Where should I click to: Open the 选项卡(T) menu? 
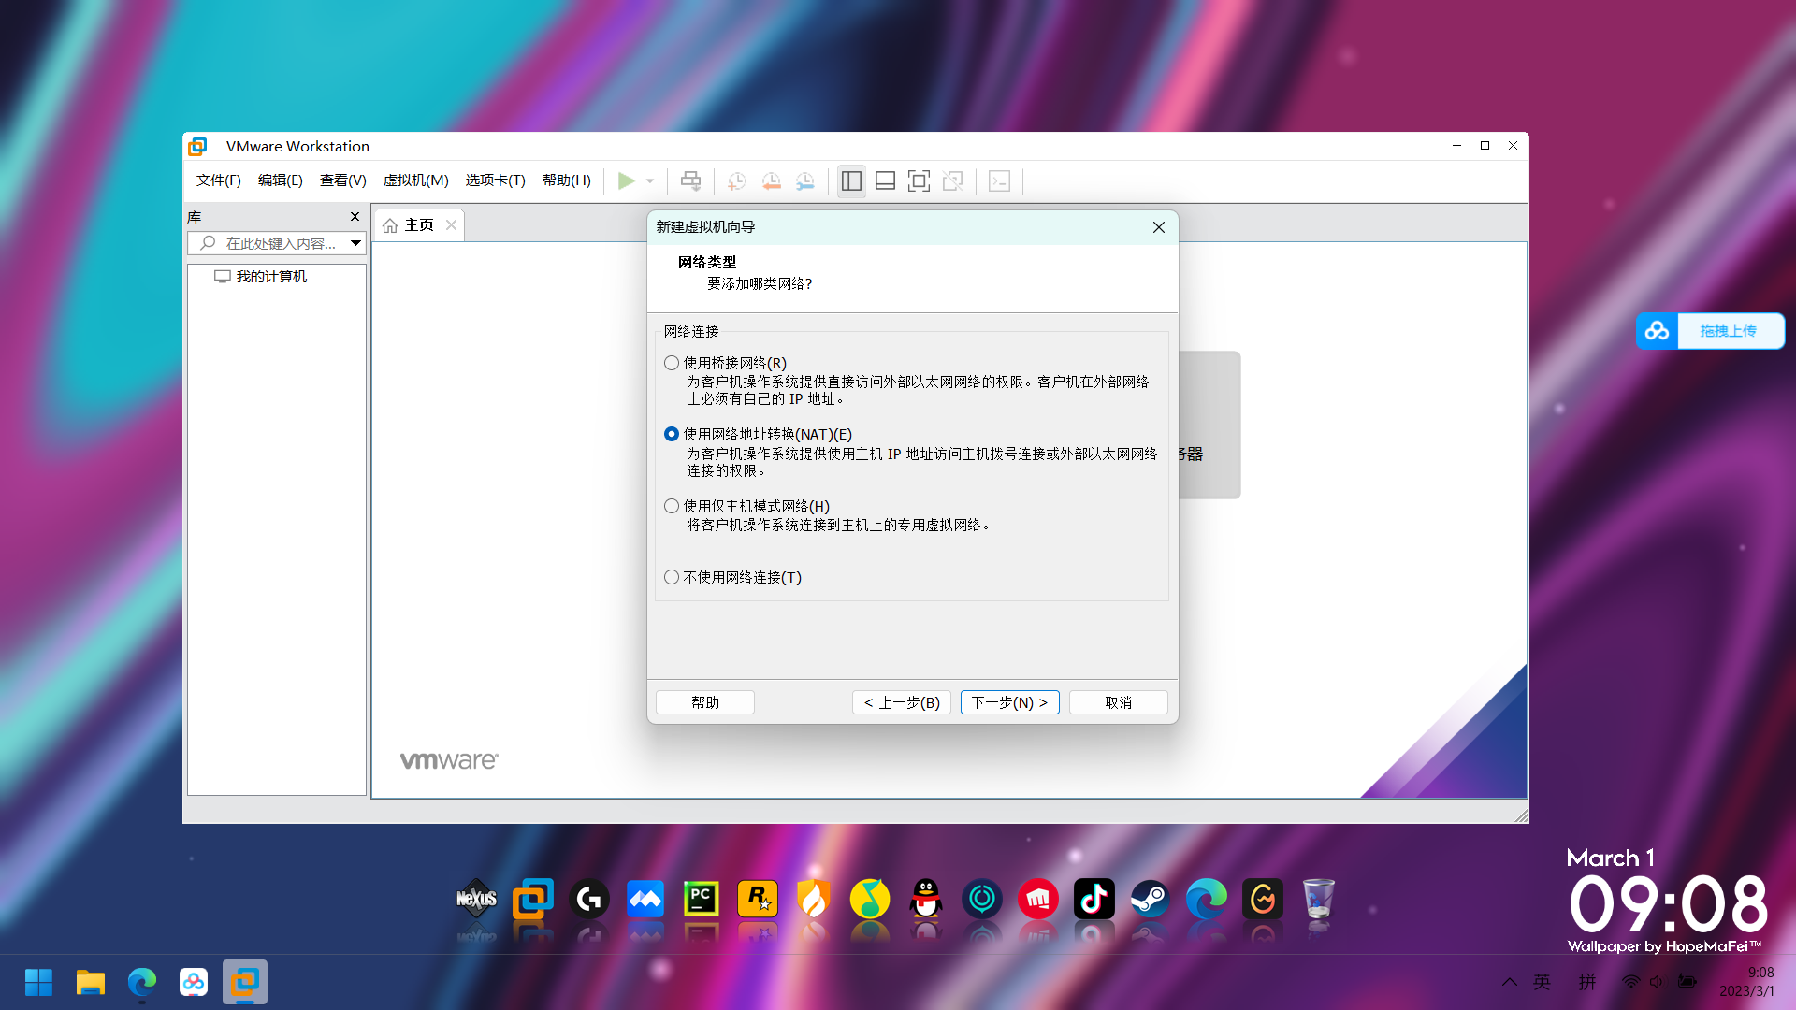tap(495, 180)
